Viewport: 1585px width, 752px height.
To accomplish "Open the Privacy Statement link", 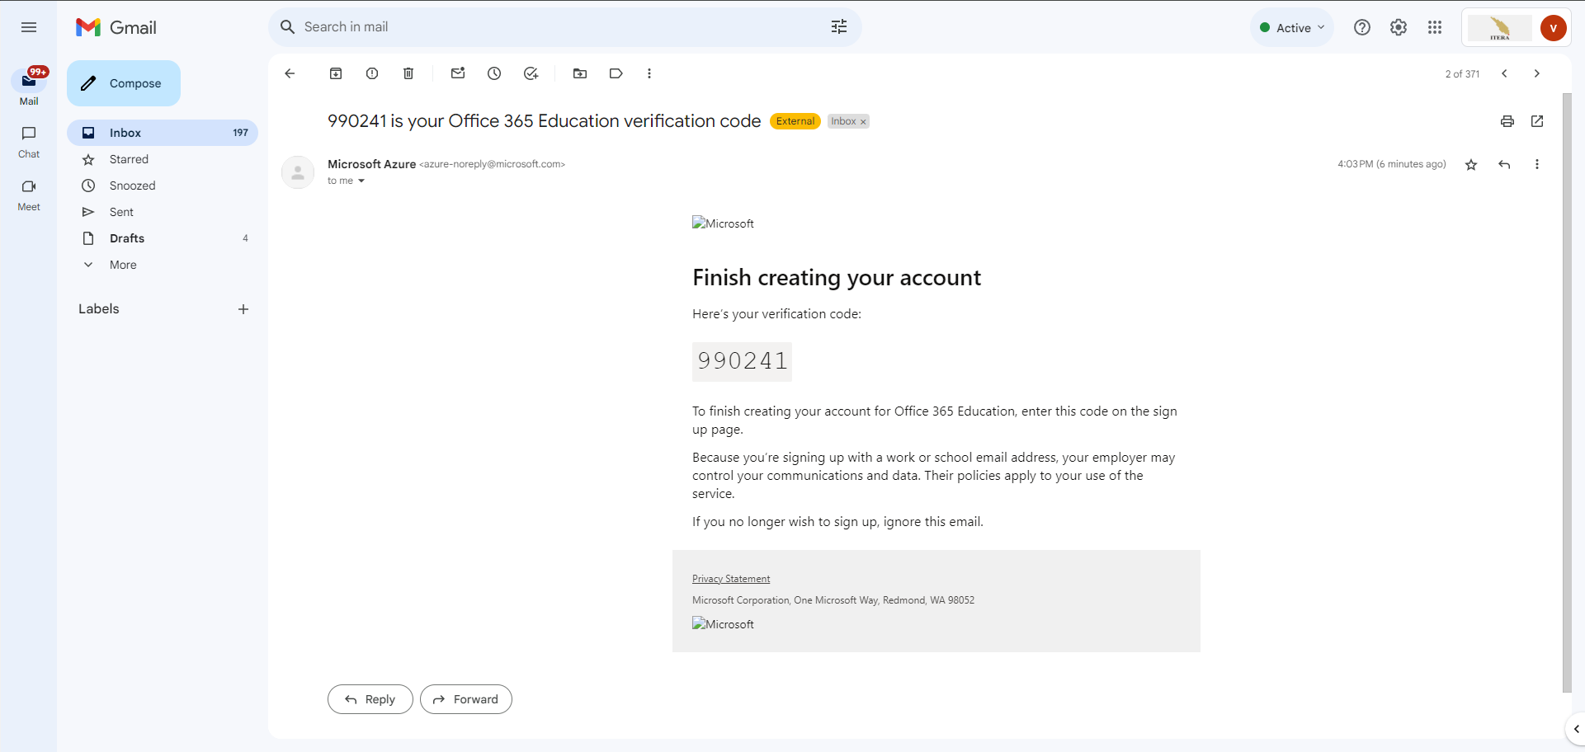I will pos(731,579).
